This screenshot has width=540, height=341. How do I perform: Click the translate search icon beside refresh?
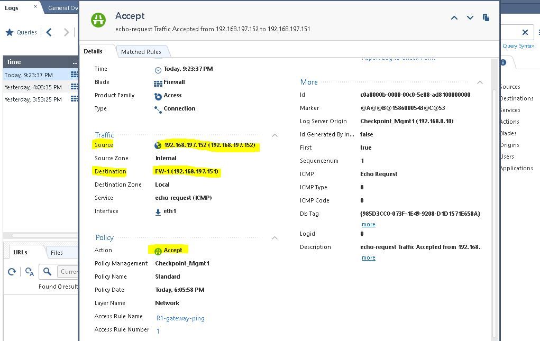(30, 272)
